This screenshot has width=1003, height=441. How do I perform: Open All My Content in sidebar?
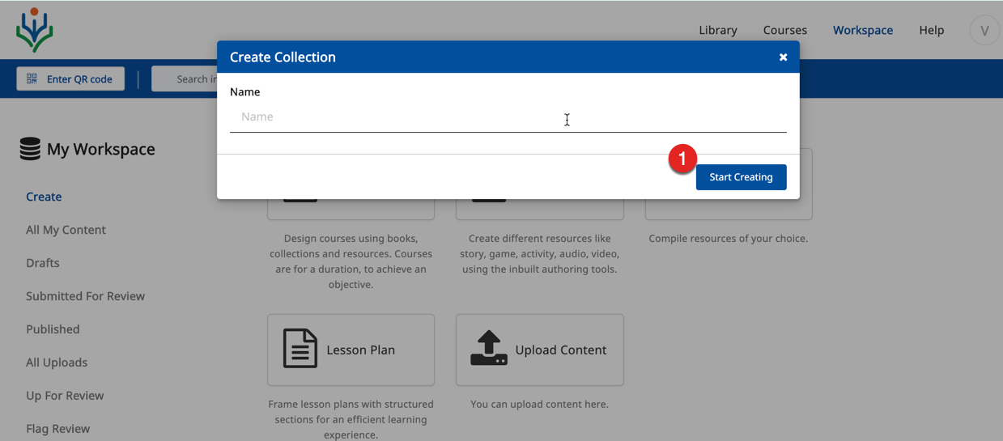[x=66, y=230]
